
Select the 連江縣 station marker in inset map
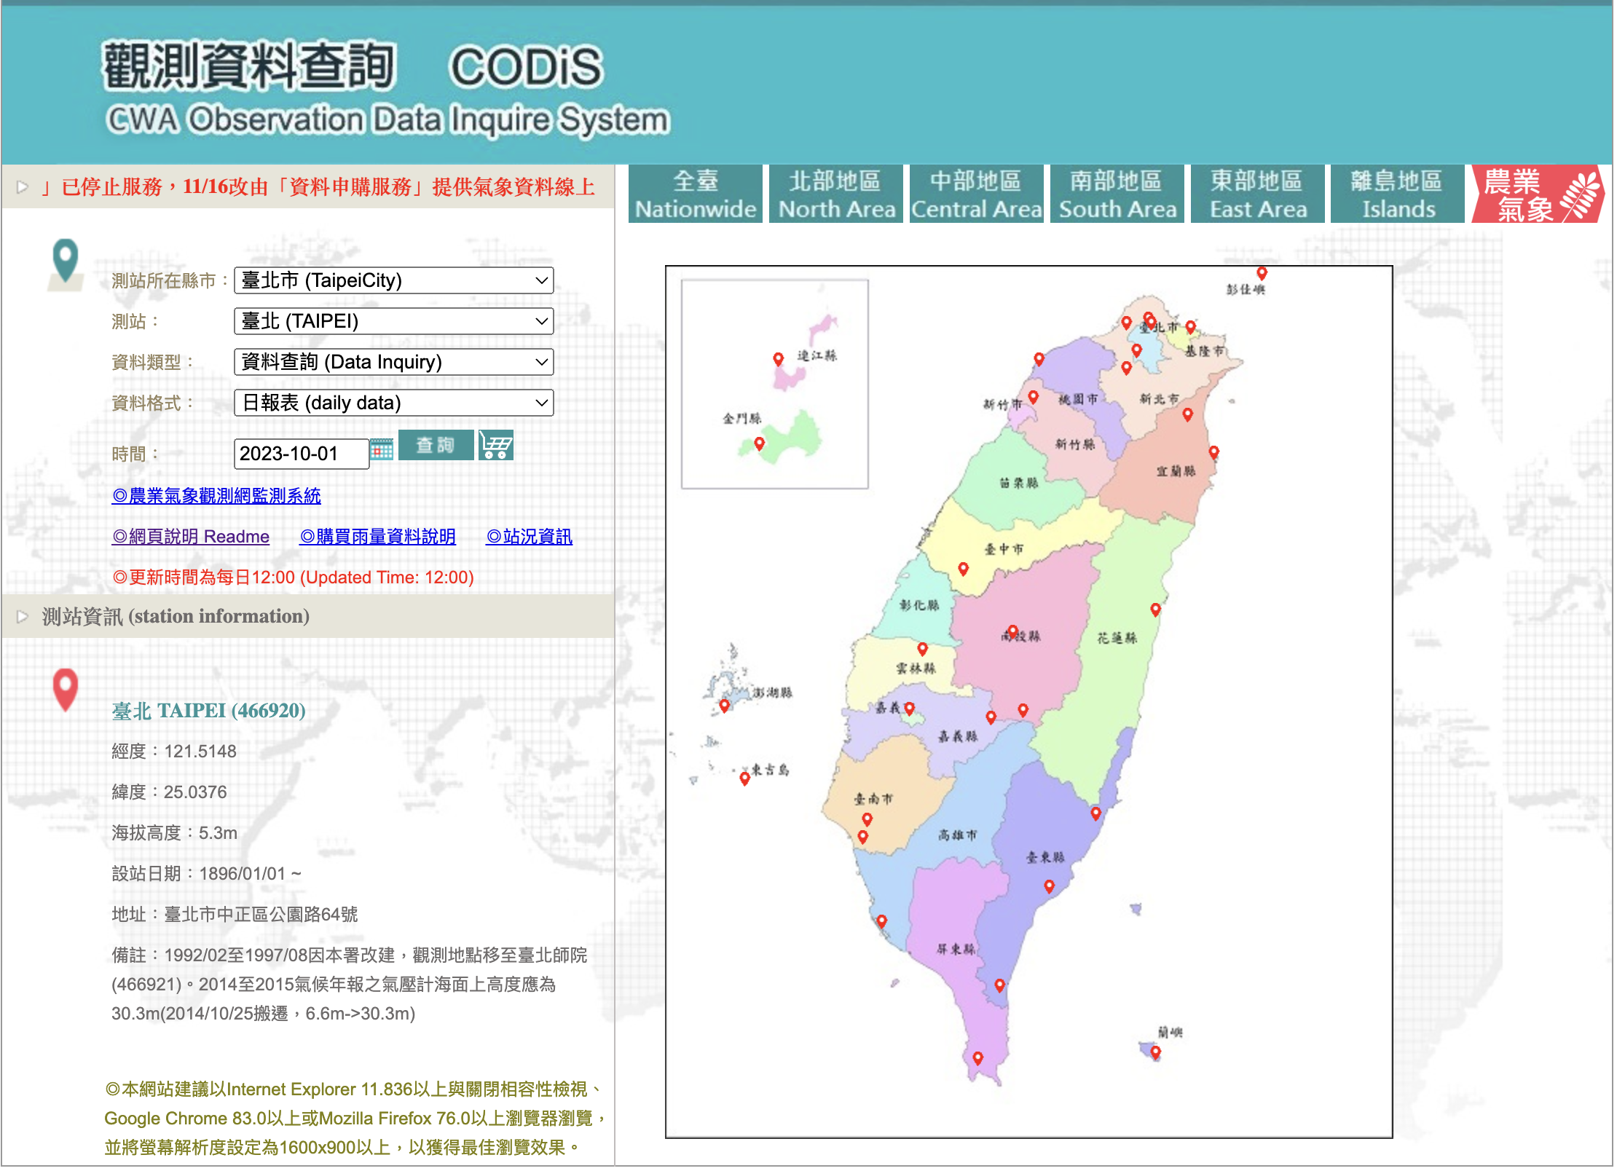[779, 359]
